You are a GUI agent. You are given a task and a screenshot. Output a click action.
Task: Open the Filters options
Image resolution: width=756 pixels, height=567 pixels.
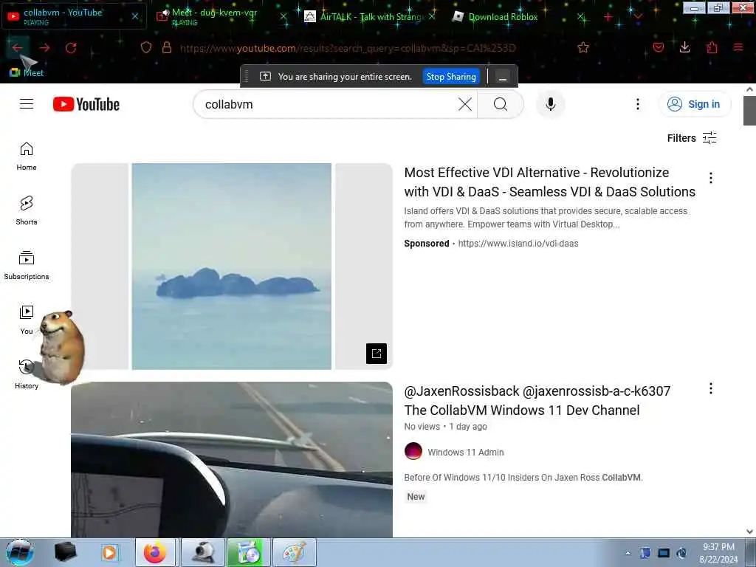pos(692,138)
